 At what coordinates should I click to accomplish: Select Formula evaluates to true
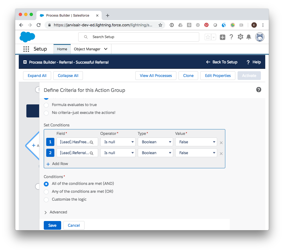click(x=46, y=105)
